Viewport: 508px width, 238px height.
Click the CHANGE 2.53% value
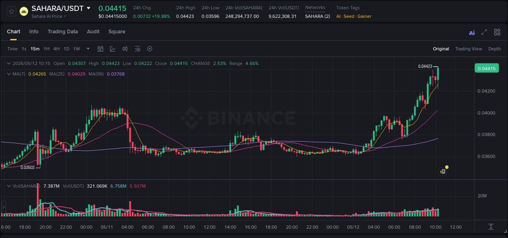click(219, 63)
